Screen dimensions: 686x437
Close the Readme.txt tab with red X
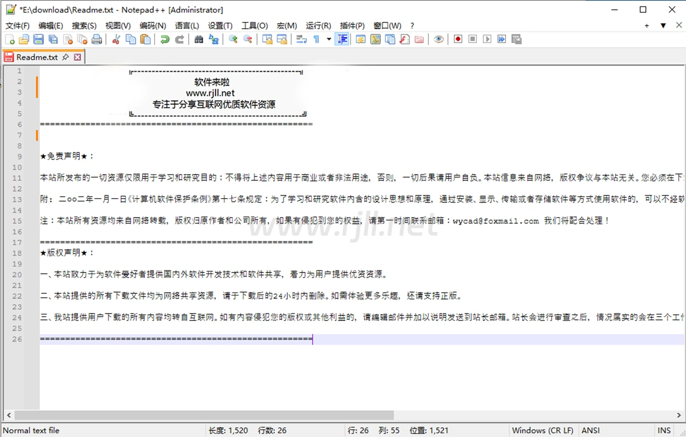77,57
